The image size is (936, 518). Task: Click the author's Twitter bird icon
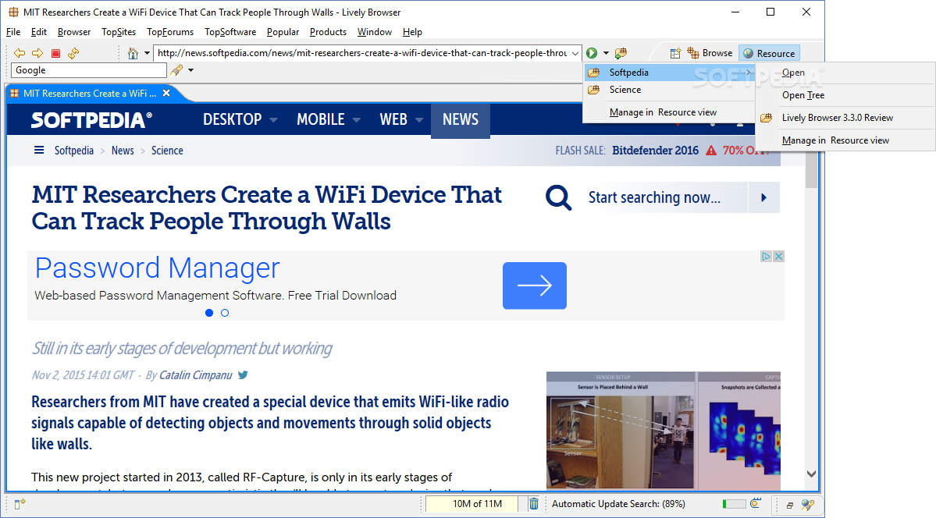243,374
